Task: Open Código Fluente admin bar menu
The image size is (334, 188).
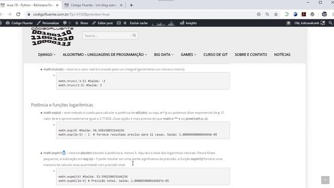Action: [19, 23]
